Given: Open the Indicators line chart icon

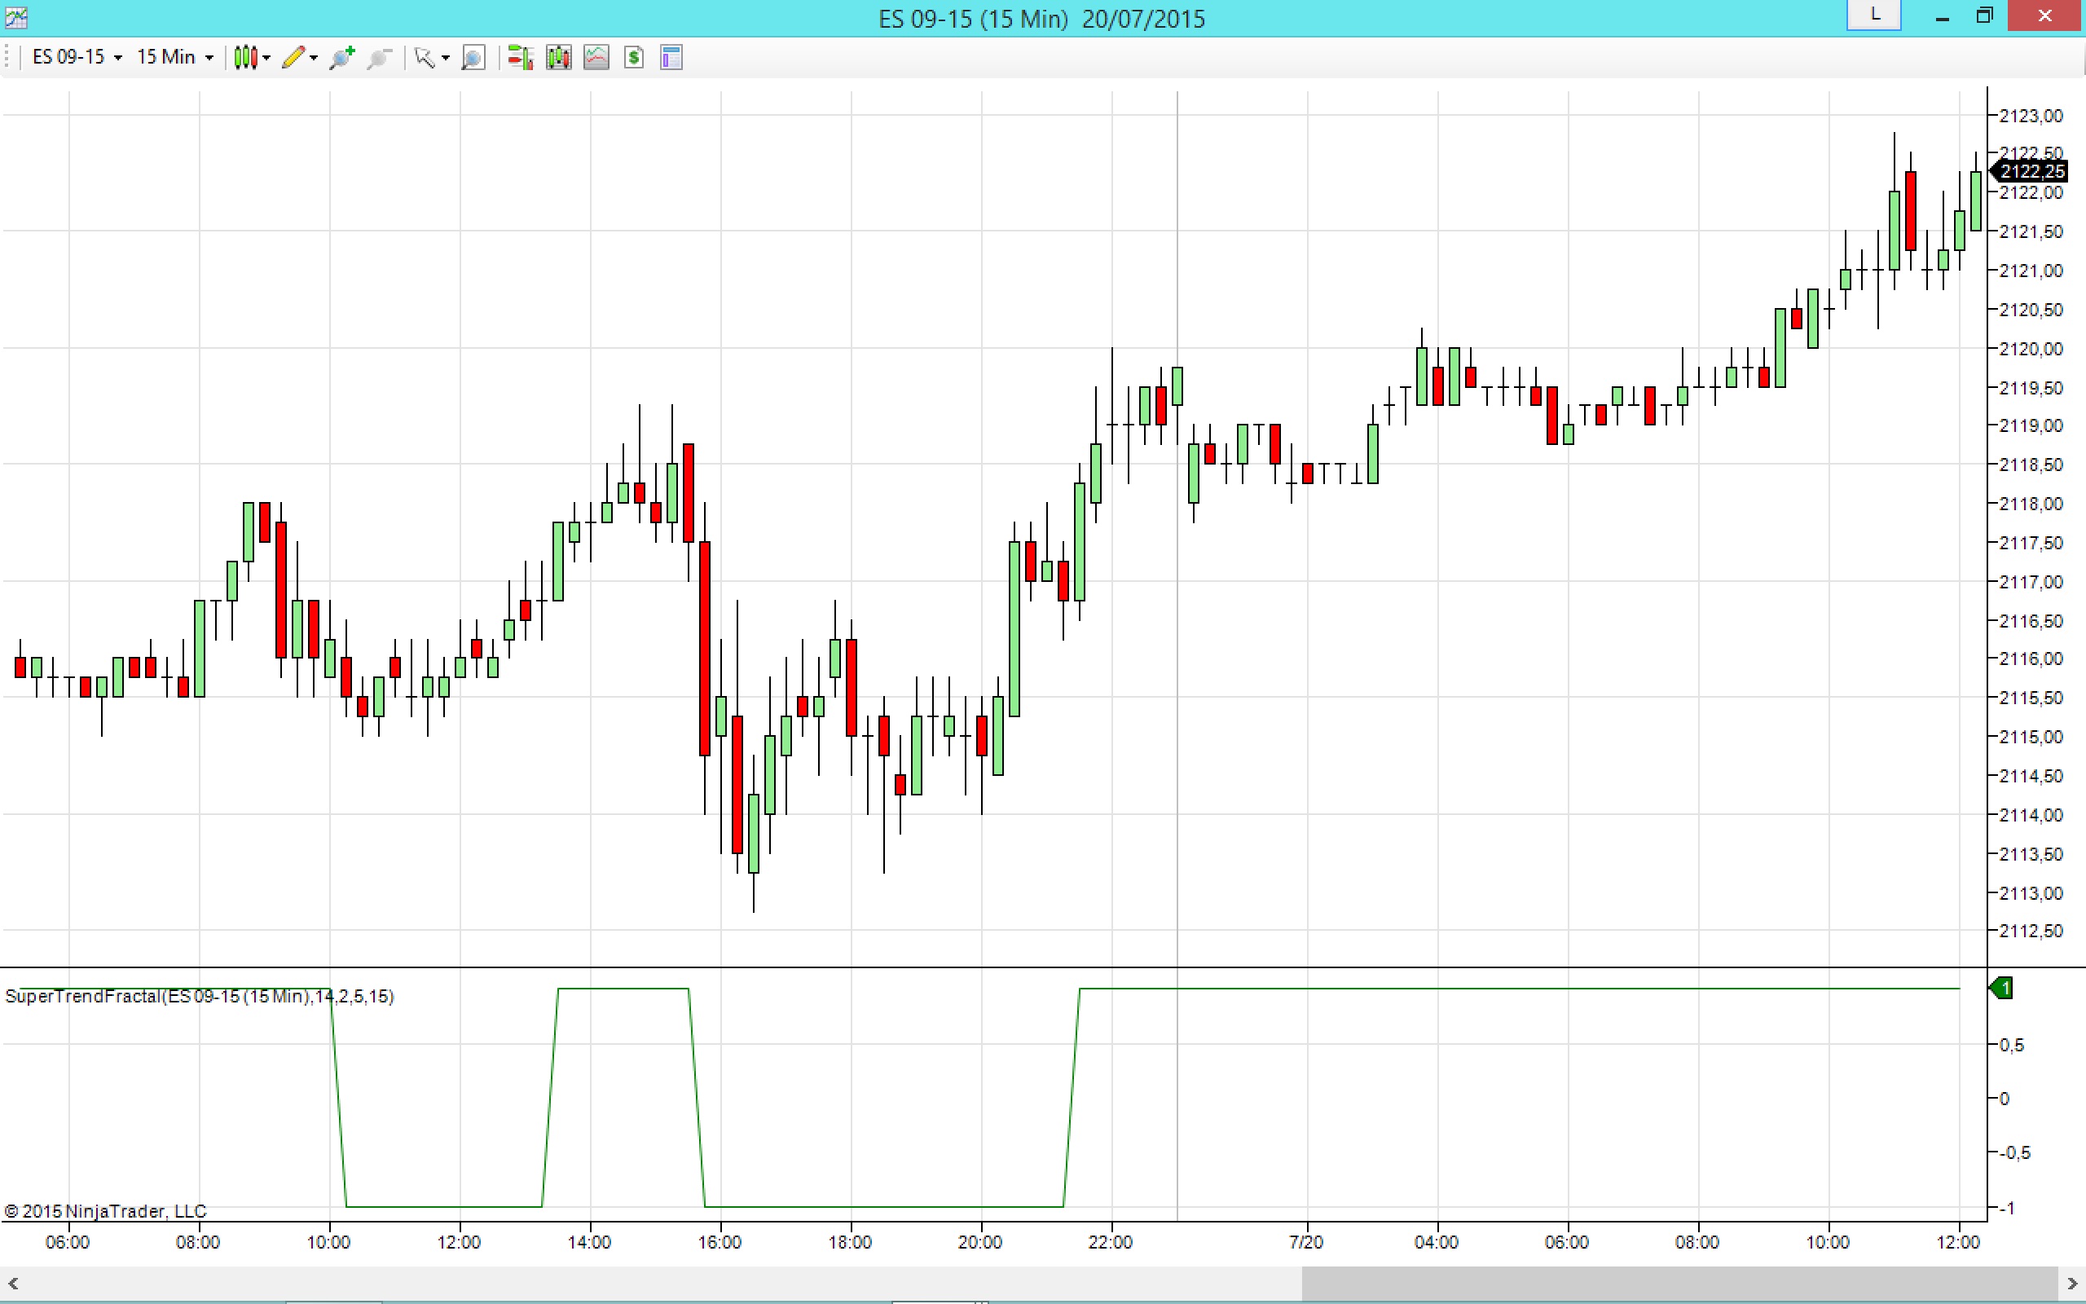Looking at the screenshot, I should pyautogui.click(x=596, y=58).
